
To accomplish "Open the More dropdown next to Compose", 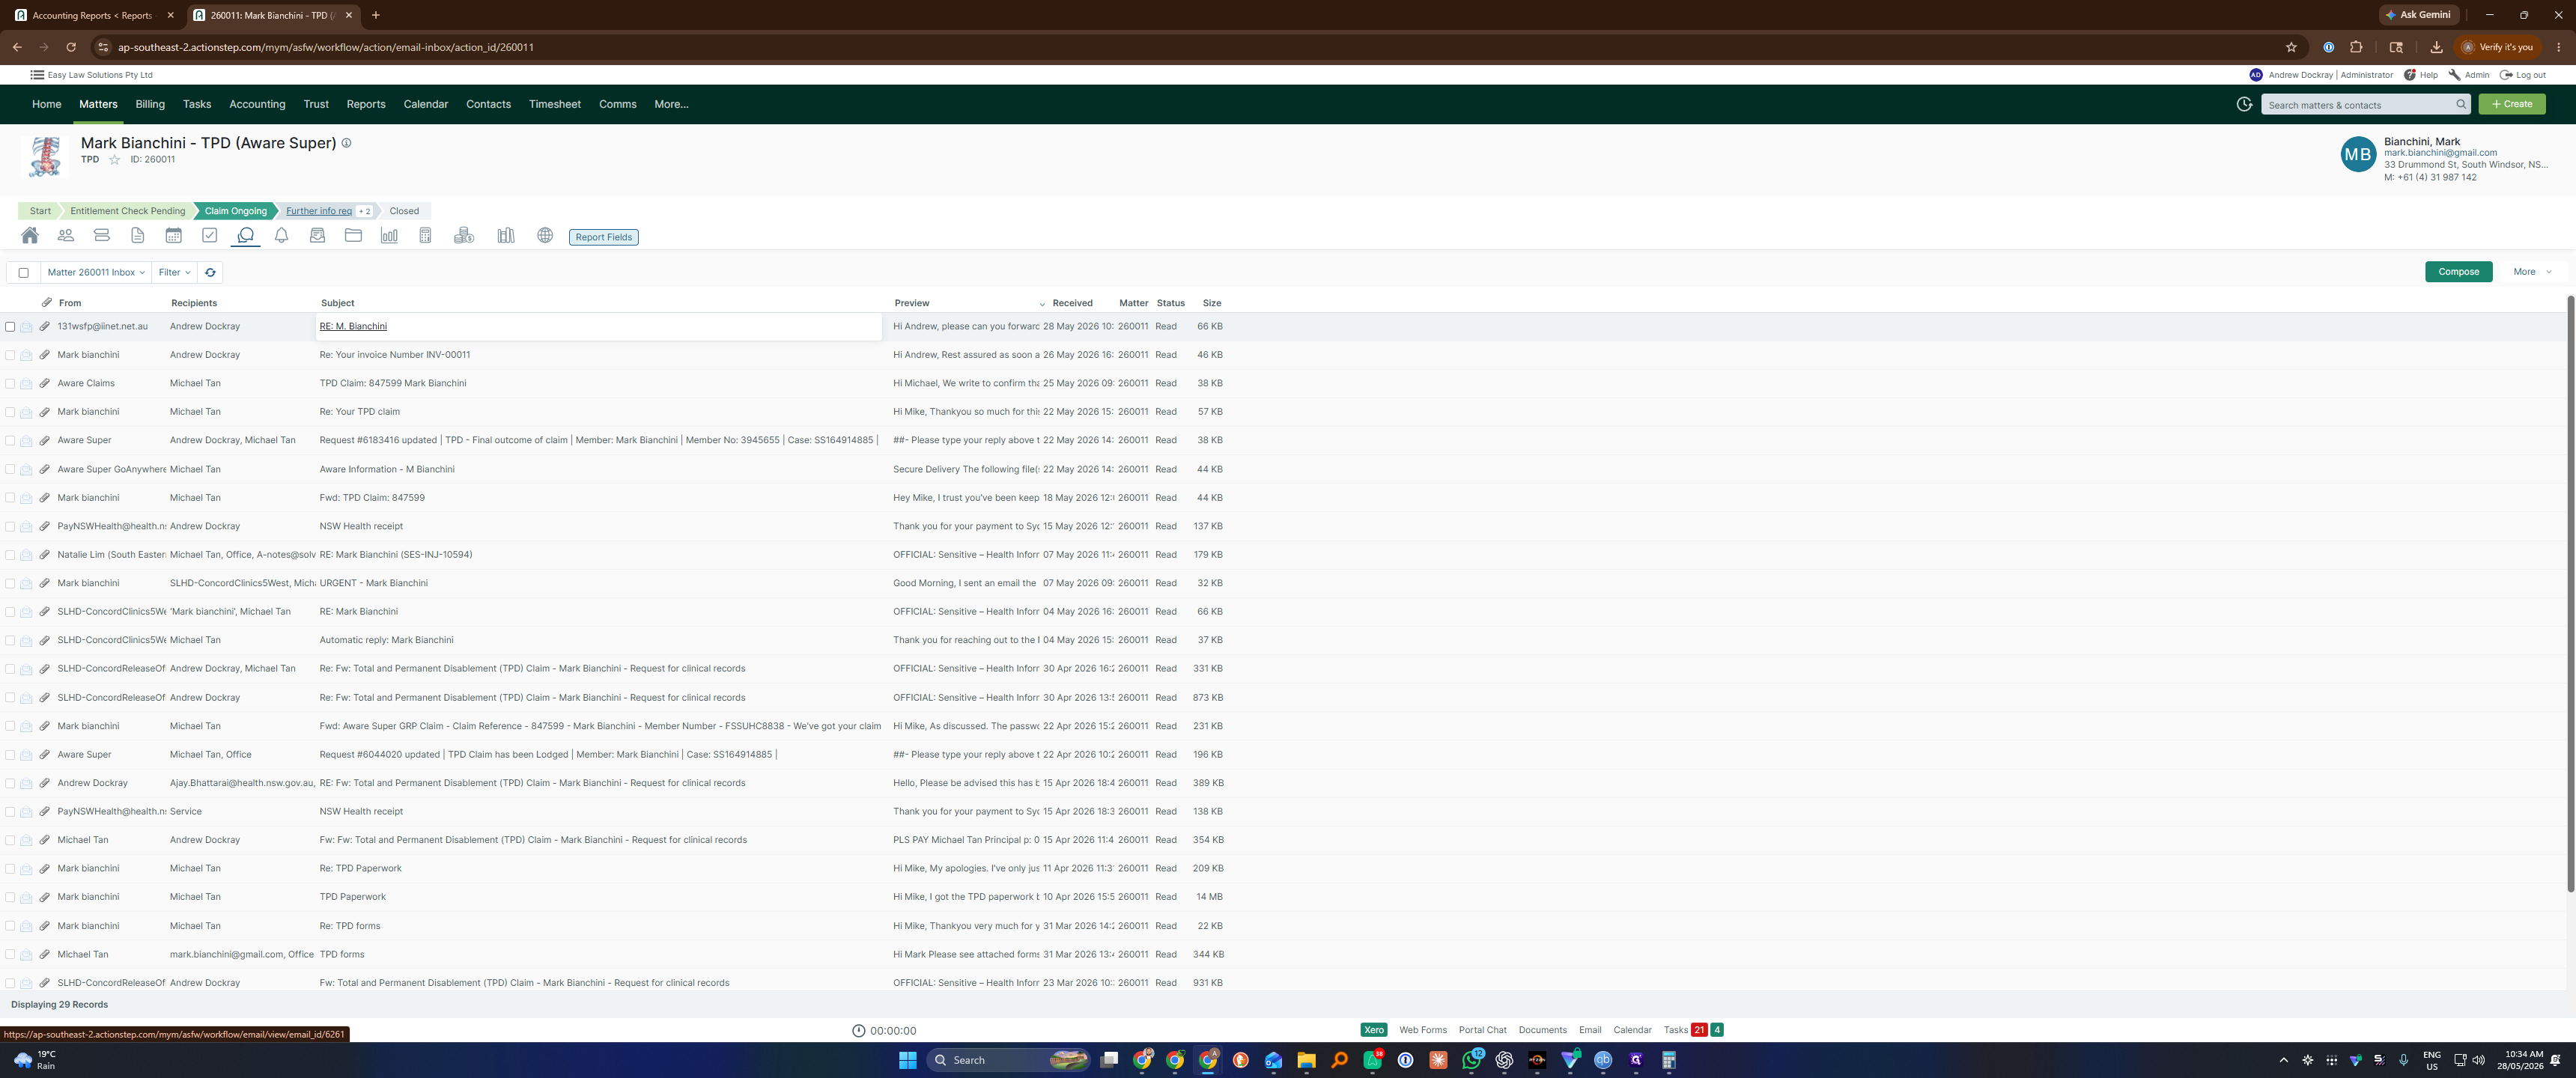I will 2532,272.
